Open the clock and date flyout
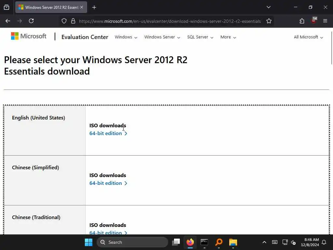The image size is (333, 250). click(310, 242)
